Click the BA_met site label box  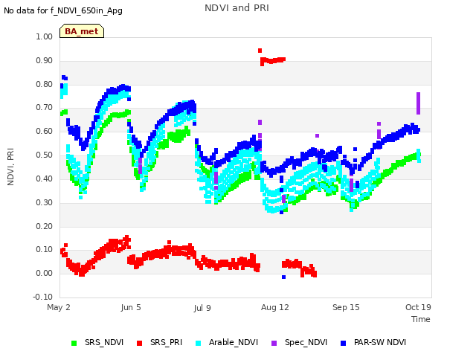tap(82, 31)
